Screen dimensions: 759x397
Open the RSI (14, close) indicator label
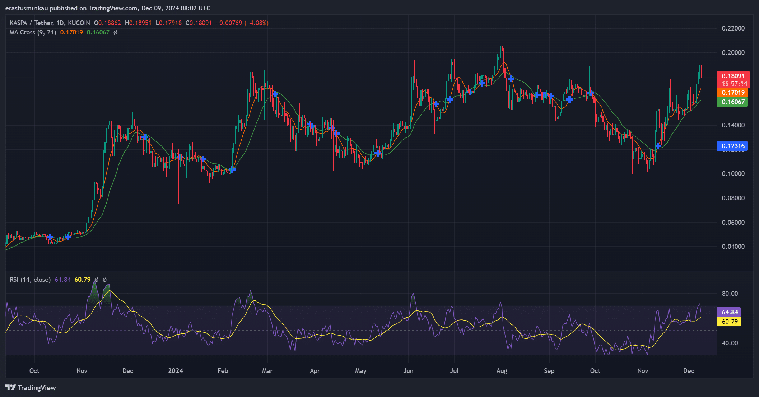tap(30, 280)
